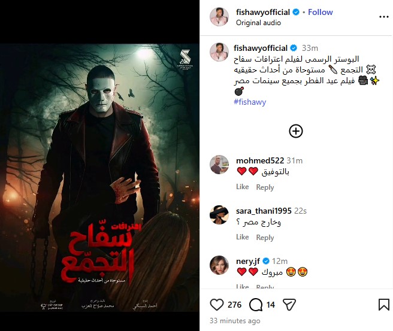Click the fishawyofficial username in header

[262, 12]
